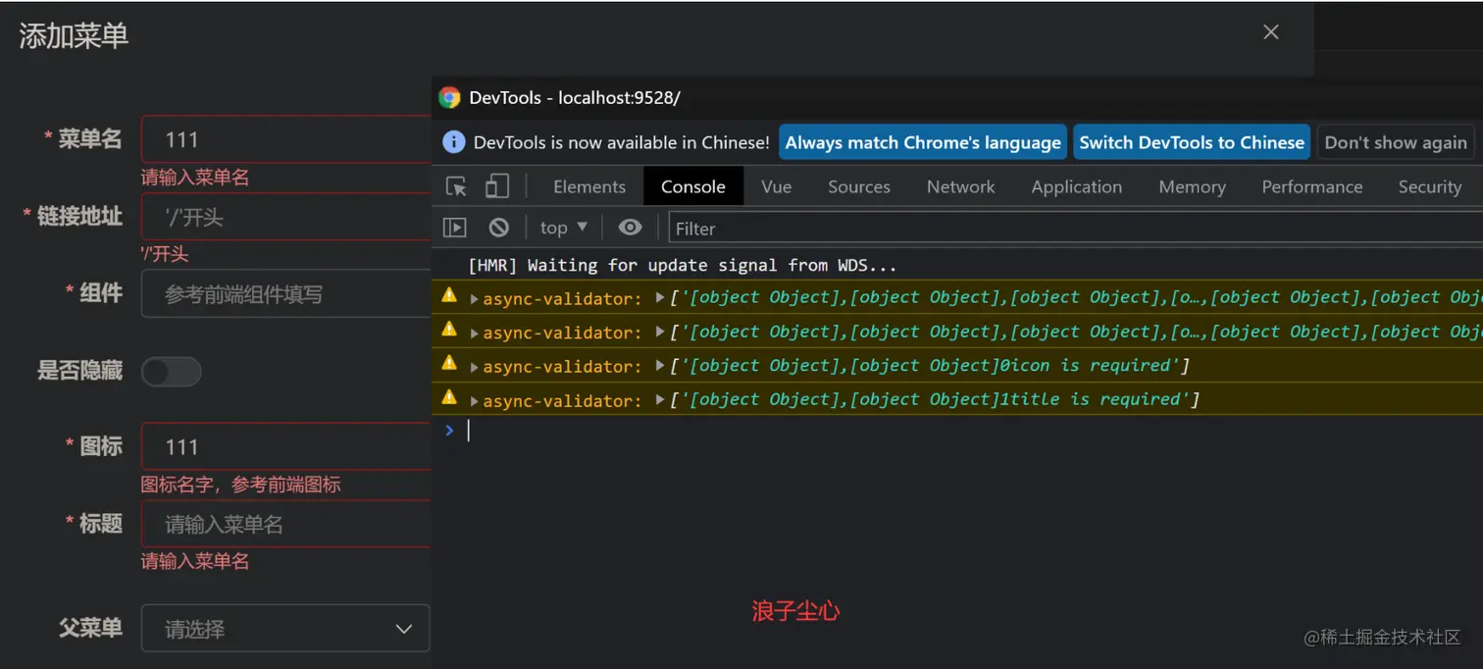Click the blue info icon in the language banner
The width and height of the screenshot is (1483, 669).
pos(453,142)
